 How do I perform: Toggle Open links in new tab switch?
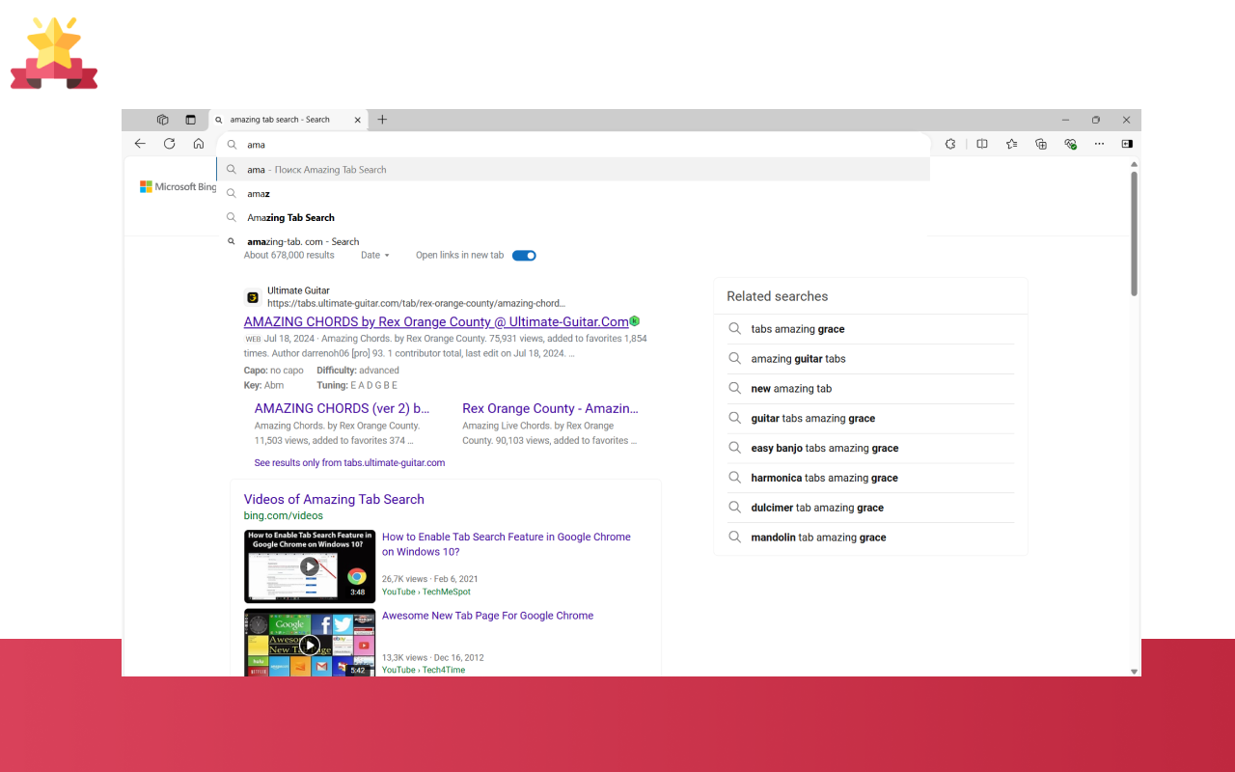[524, 256]
